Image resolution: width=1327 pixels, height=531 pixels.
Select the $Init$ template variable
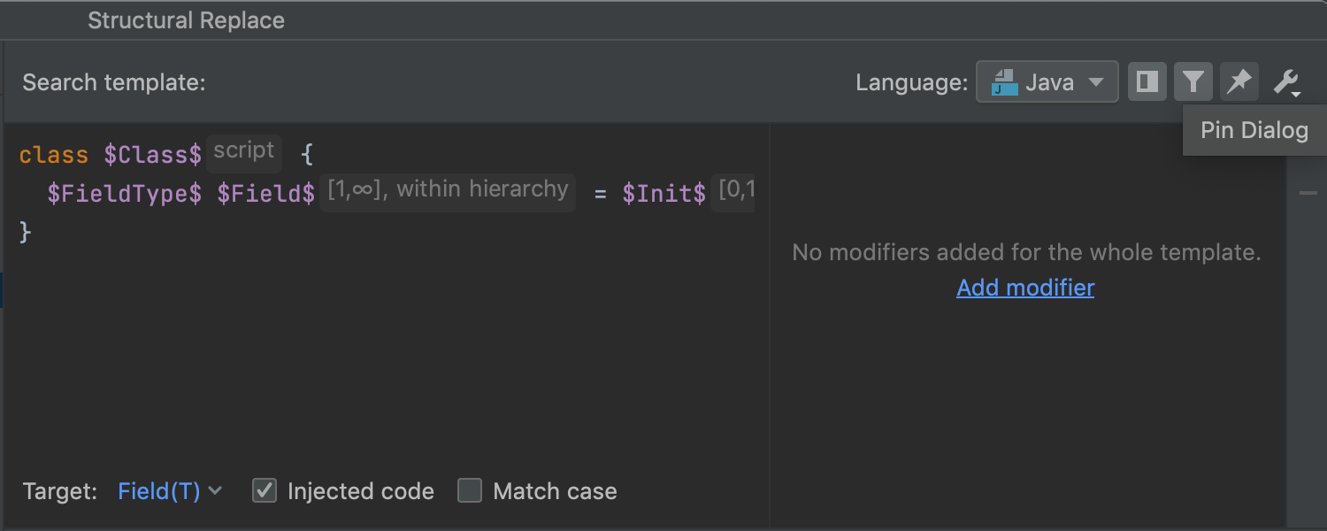tap(663, 194)
